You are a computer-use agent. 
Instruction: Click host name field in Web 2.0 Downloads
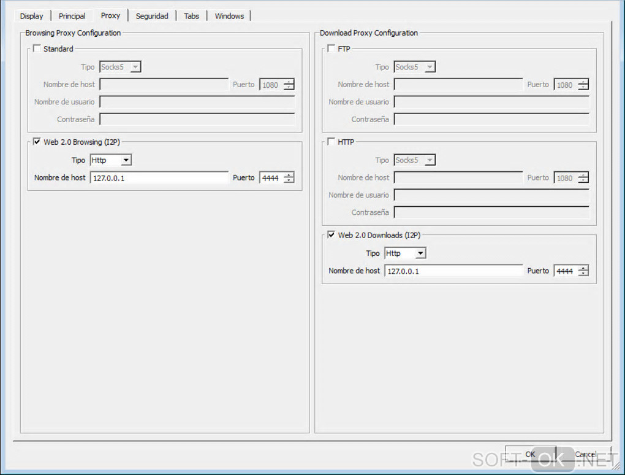453,271
